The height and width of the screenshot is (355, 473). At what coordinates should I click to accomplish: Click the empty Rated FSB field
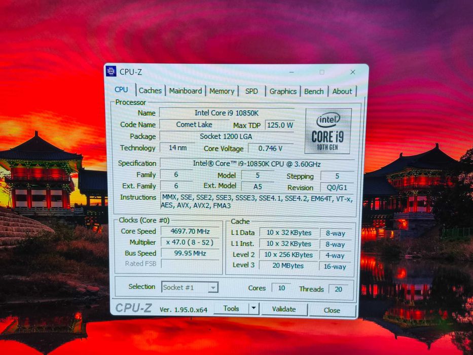point(190,264)
